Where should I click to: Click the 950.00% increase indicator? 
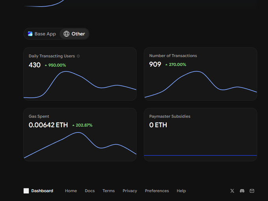click(x=56, y=65)
